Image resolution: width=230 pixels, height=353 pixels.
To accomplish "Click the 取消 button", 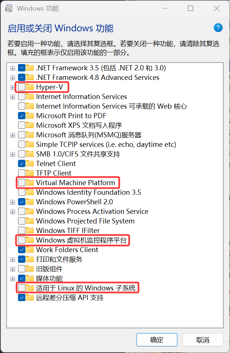I will (x=203, y=340).
